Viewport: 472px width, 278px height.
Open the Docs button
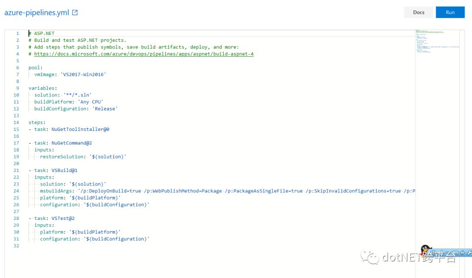click(x=418, y=12)
